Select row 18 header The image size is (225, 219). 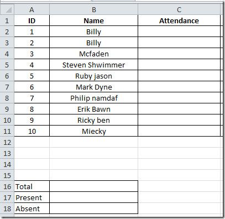[7, 208]
